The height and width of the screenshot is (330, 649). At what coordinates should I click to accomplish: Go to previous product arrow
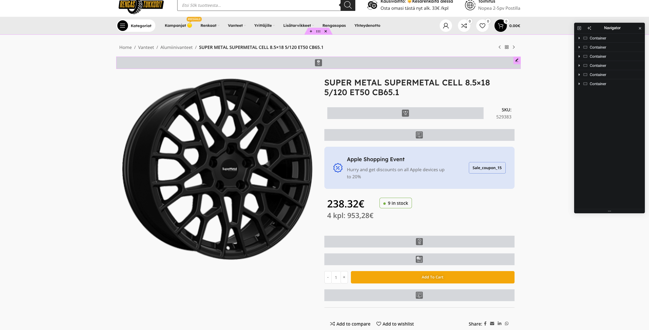pyautogui.click(x=500, y=47)
